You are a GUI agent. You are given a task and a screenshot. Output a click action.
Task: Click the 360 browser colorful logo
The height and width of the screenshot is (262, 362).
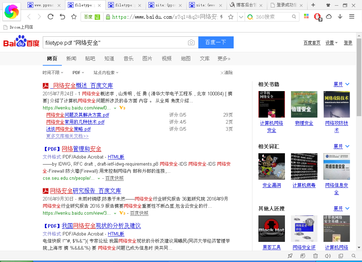point(12,12)
